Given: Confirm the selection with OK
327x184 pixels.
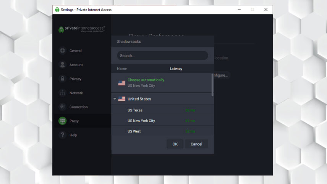Looking at the screenshot, I should [x=175, y=144].
